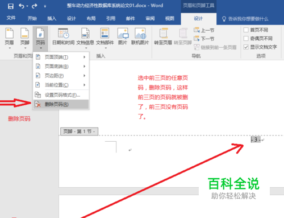The width and height of the screenshot is (284, 218).
Task: Click the lightbulb icon beside tell me box
Action: (224, 19)
